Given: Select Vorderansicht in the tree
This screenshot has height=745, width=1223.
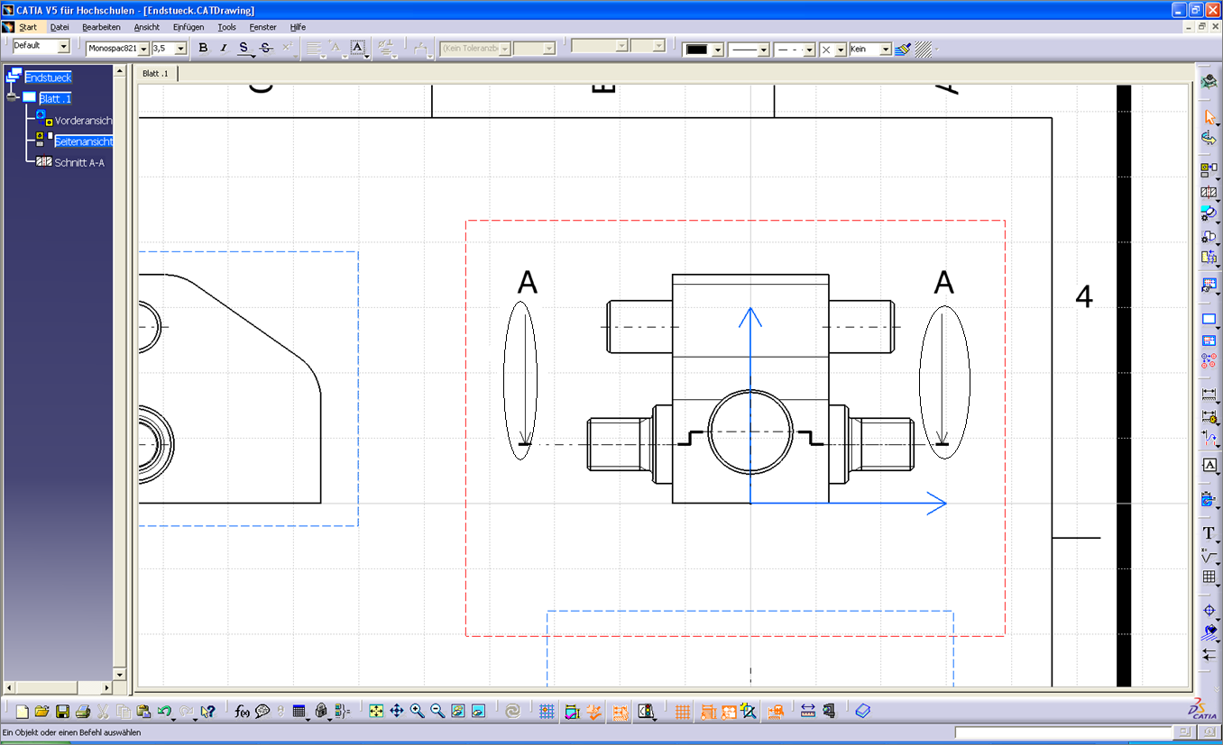Looking at the screenshot, I should [x=83, y=121].
